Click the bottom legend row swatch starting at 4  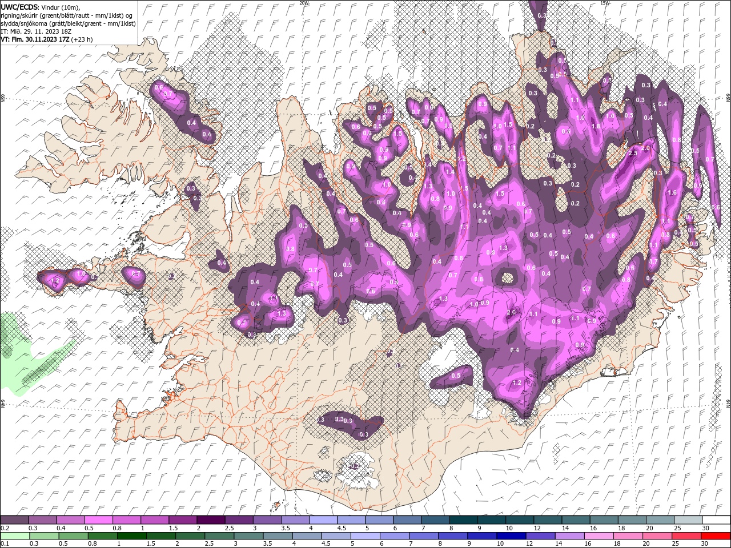point(307,535)
